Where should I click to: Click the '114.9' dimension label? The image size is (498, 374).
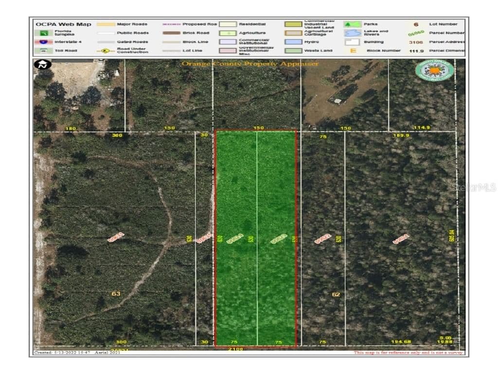click(421, 128)
